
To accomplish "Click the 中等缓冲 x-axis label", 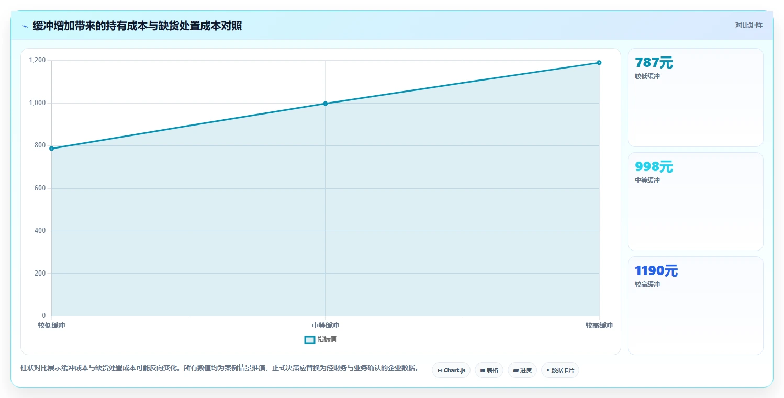I will coord(326,325).
